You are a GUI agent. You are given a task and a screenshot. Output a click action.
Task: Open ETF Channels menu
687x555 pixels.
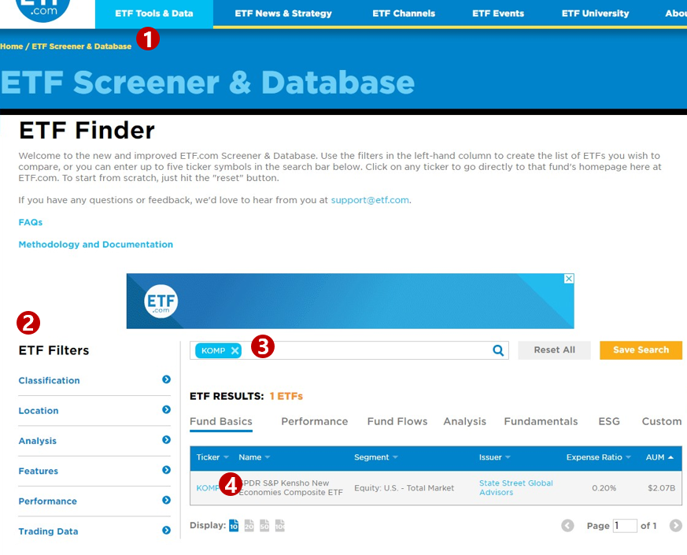(x=404, y=13)
